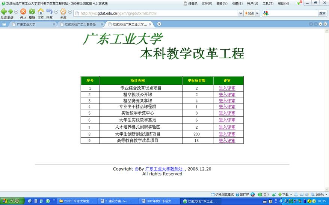Image resolution: width=329 pixels, height=205 pixels.
Task: Switch to 2012年度广东省大 document taskbar window
Action: [159, 201]
